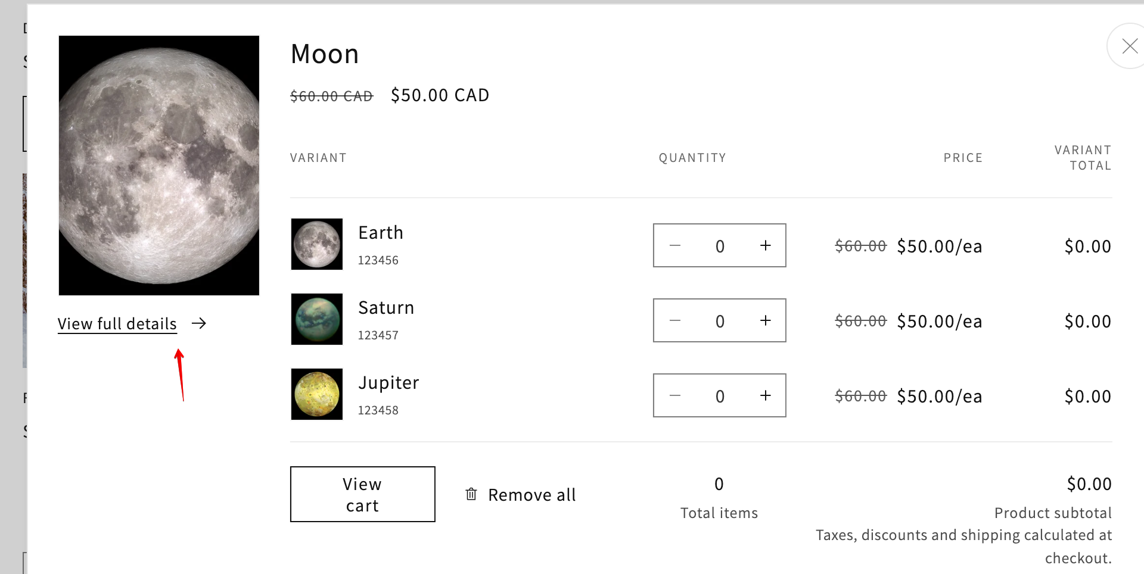Click the Moon product title
This screenshot has width=1144, height=574.
(x=325, y=54)
